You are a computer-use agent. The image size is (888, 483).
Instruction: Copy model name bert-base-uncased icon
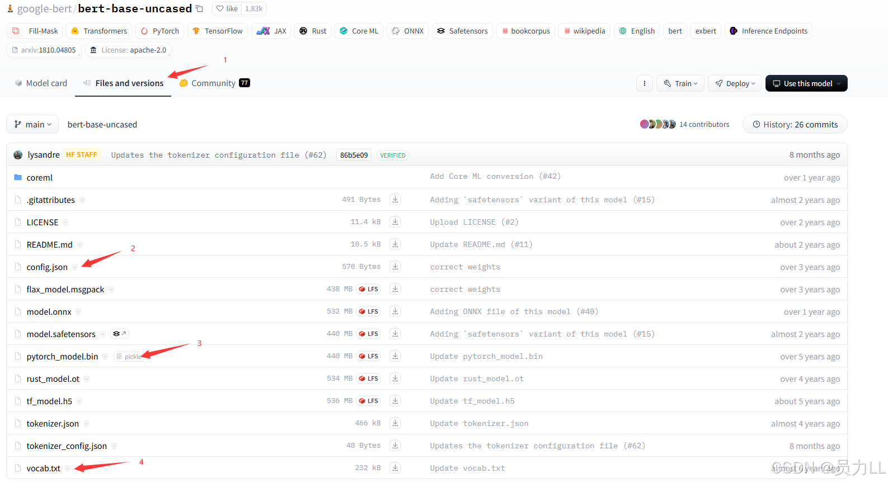(x=199, y=8)
